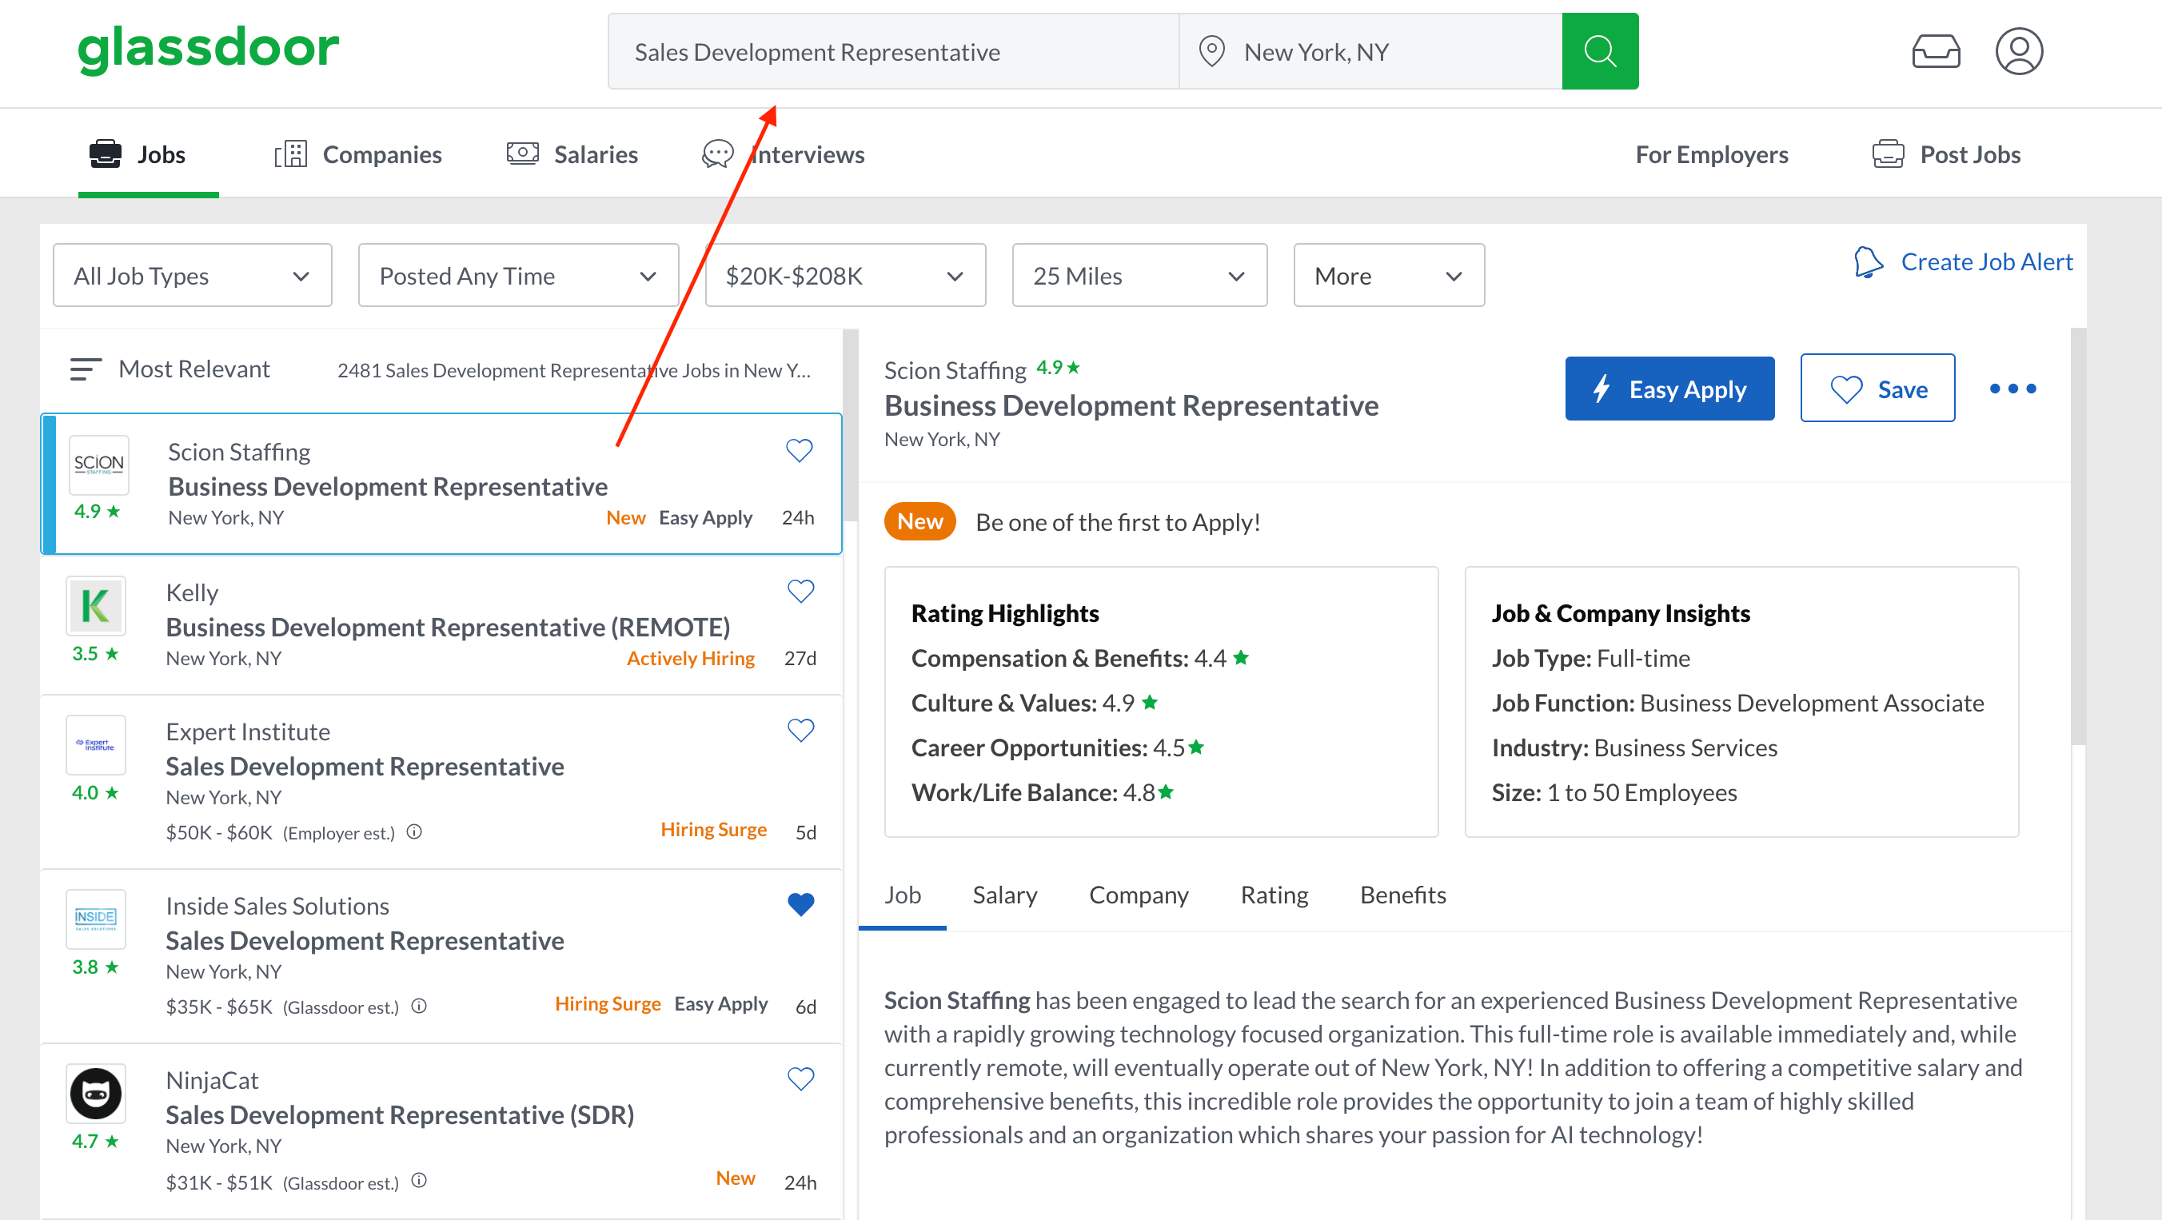Switch to the Job details tab
Screen dimensions: 2162x1220
[902, 895]
